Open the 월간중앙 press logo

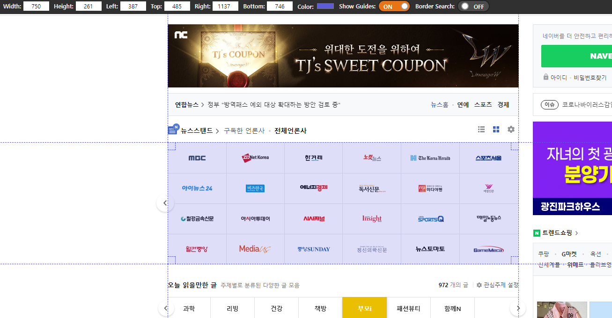(x=197, y=249)
